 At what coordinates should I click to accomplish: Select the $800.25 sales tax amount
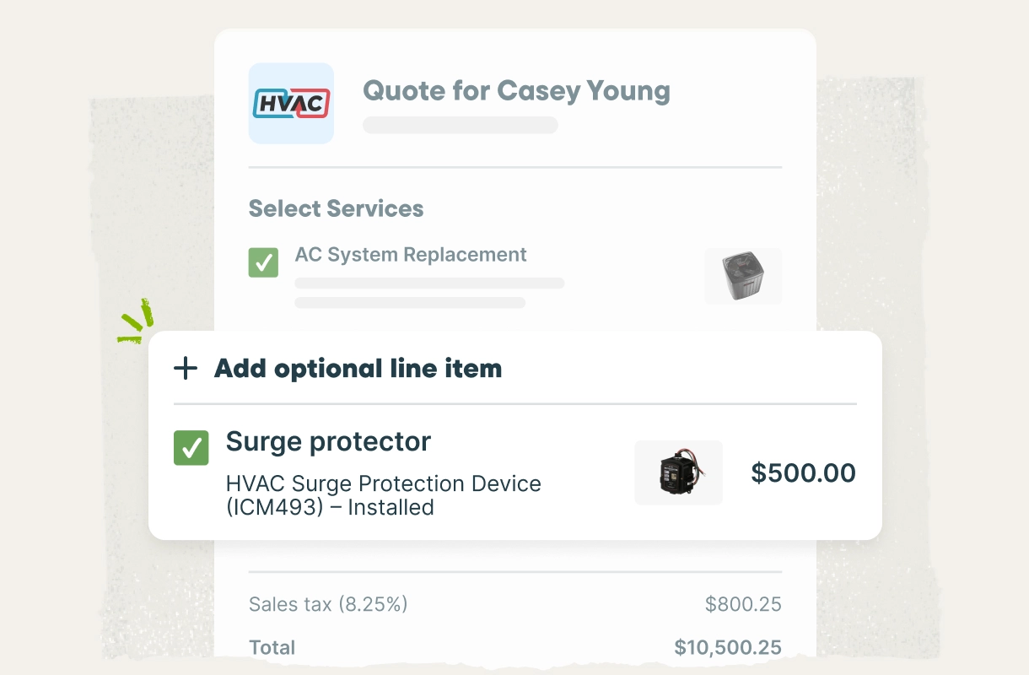click(x=743, y=604)
